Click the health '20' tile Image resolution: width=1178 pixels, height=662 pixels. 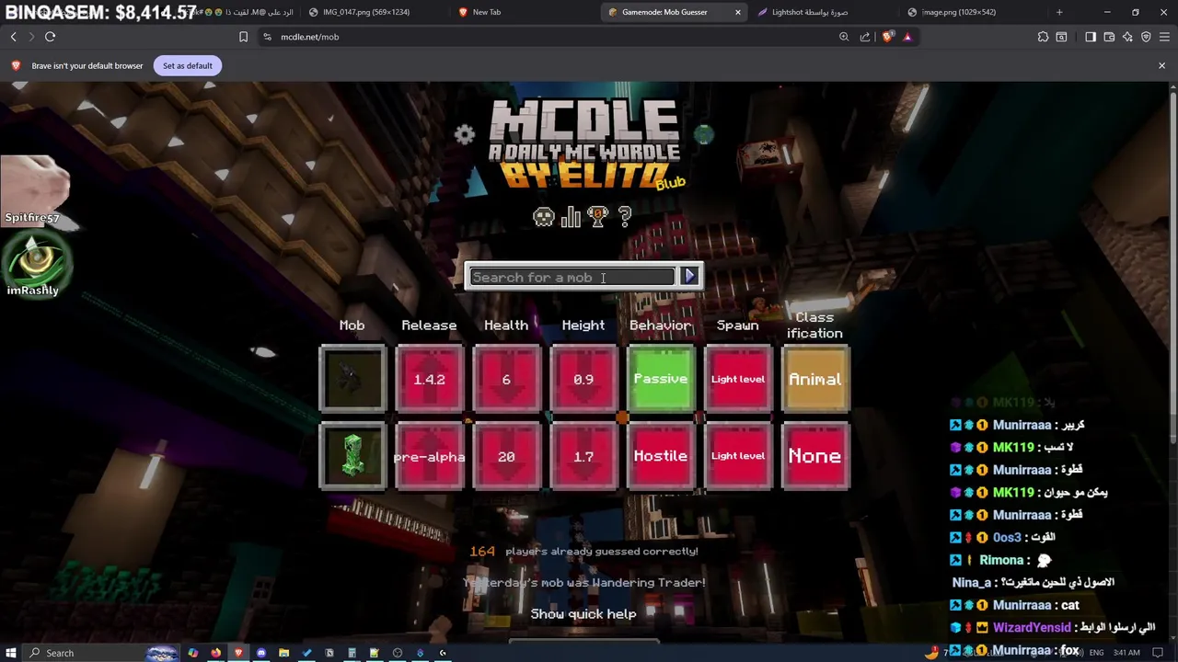506,456
